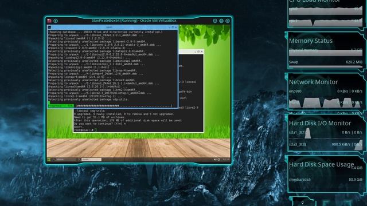Close the SlaxPirateBox64 VirtualBox window
Viewport: 367px width, 206px height.
tap(228, 21)
